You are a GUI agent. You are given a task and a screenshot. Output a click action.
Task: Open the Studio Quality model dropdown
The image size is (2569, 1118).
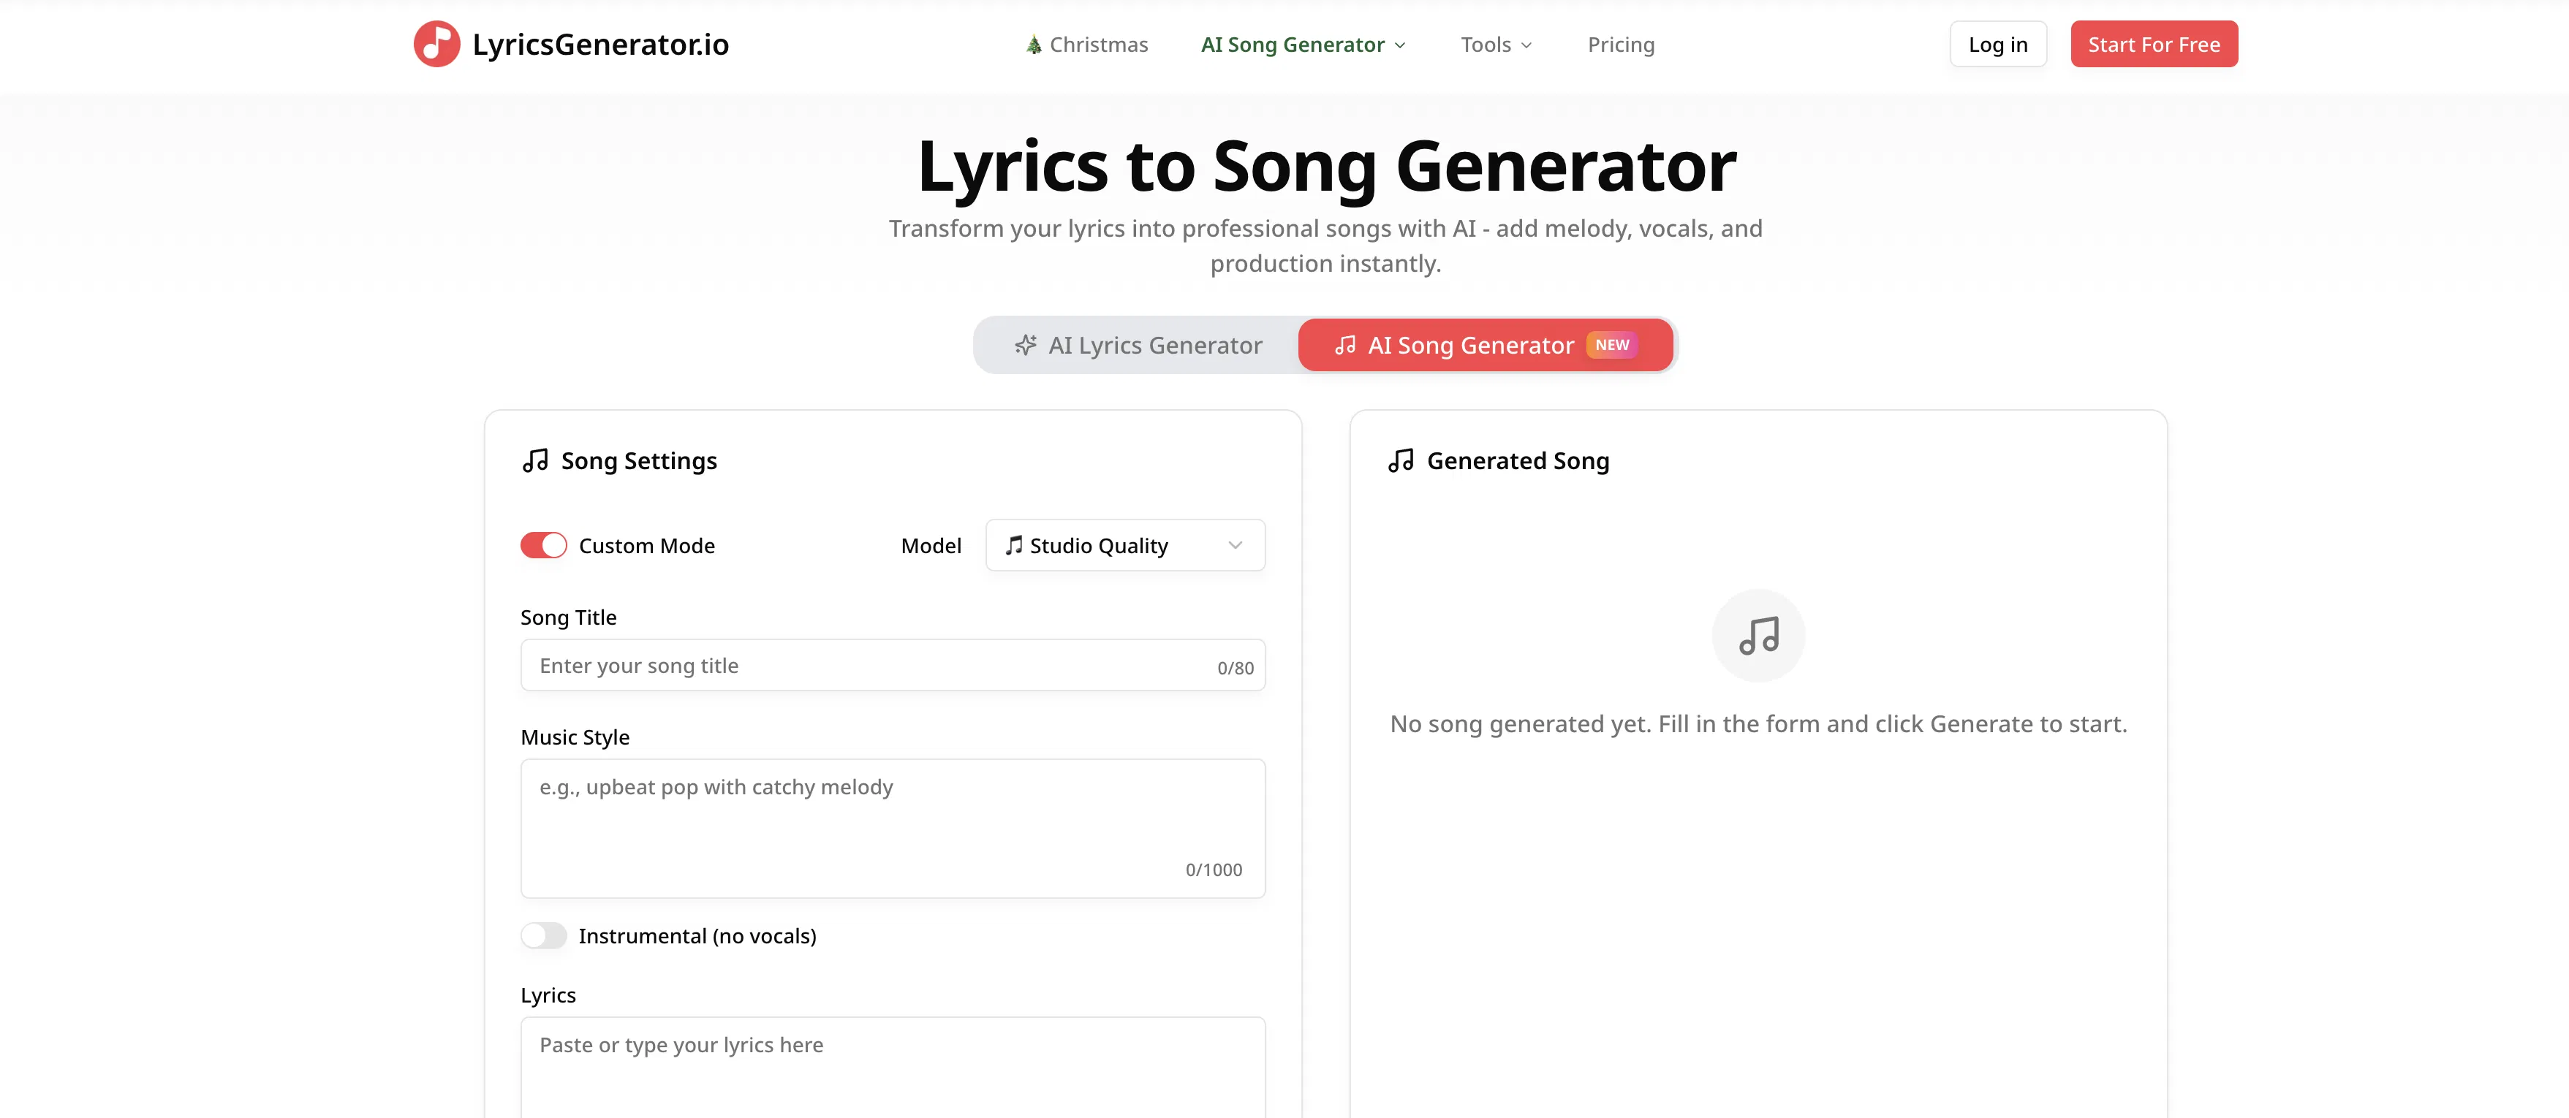[1125, 545]
